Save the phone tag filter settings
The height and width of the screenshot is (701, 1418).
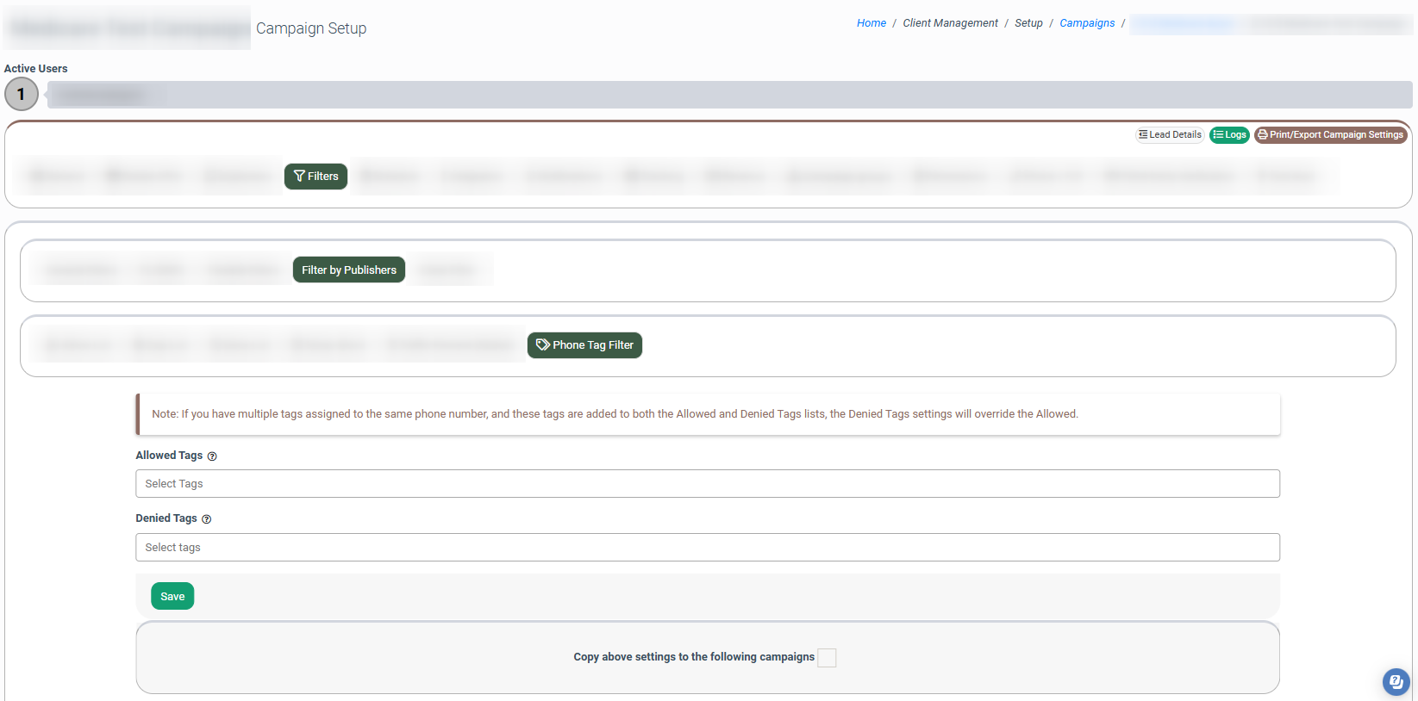(x=172, y=597)
